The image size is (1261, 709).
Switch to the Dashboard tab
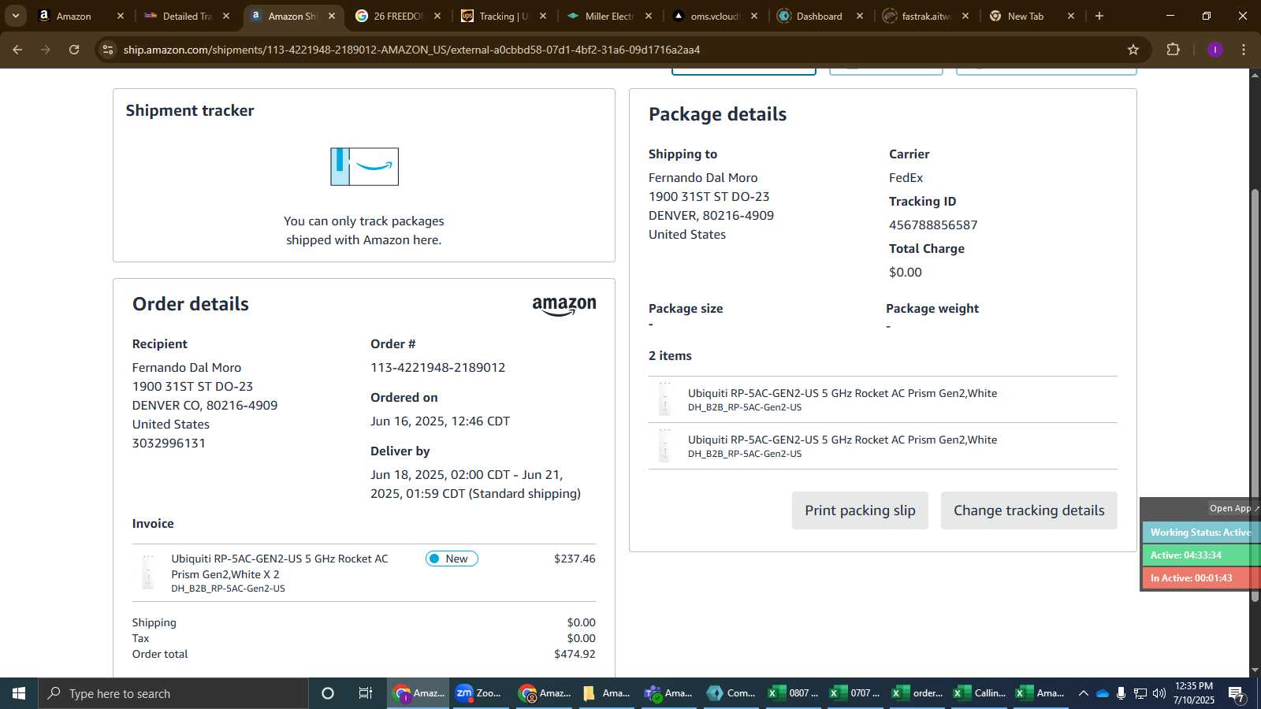[820, 16]
